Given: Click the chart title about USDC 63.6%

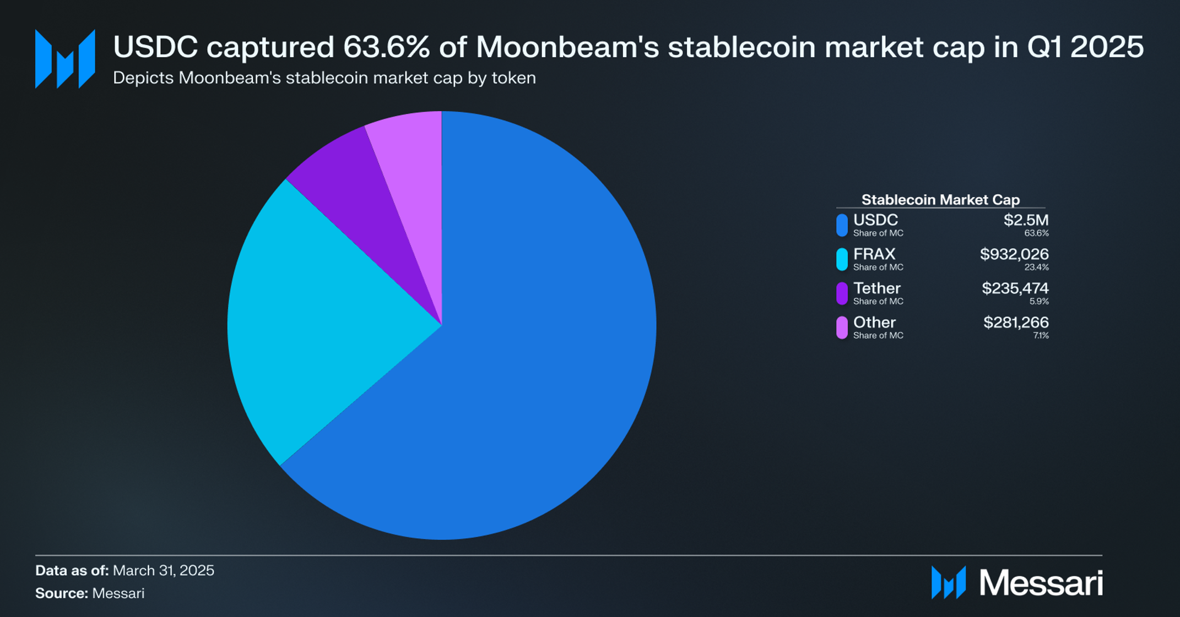Looking at the screenshot, I should 628,47.
